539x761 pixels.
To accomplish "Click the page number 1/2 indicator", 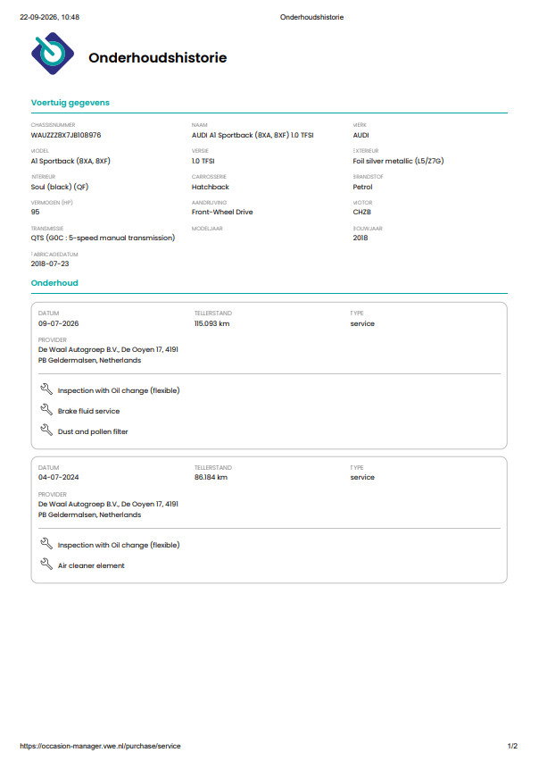I will 512,746.
